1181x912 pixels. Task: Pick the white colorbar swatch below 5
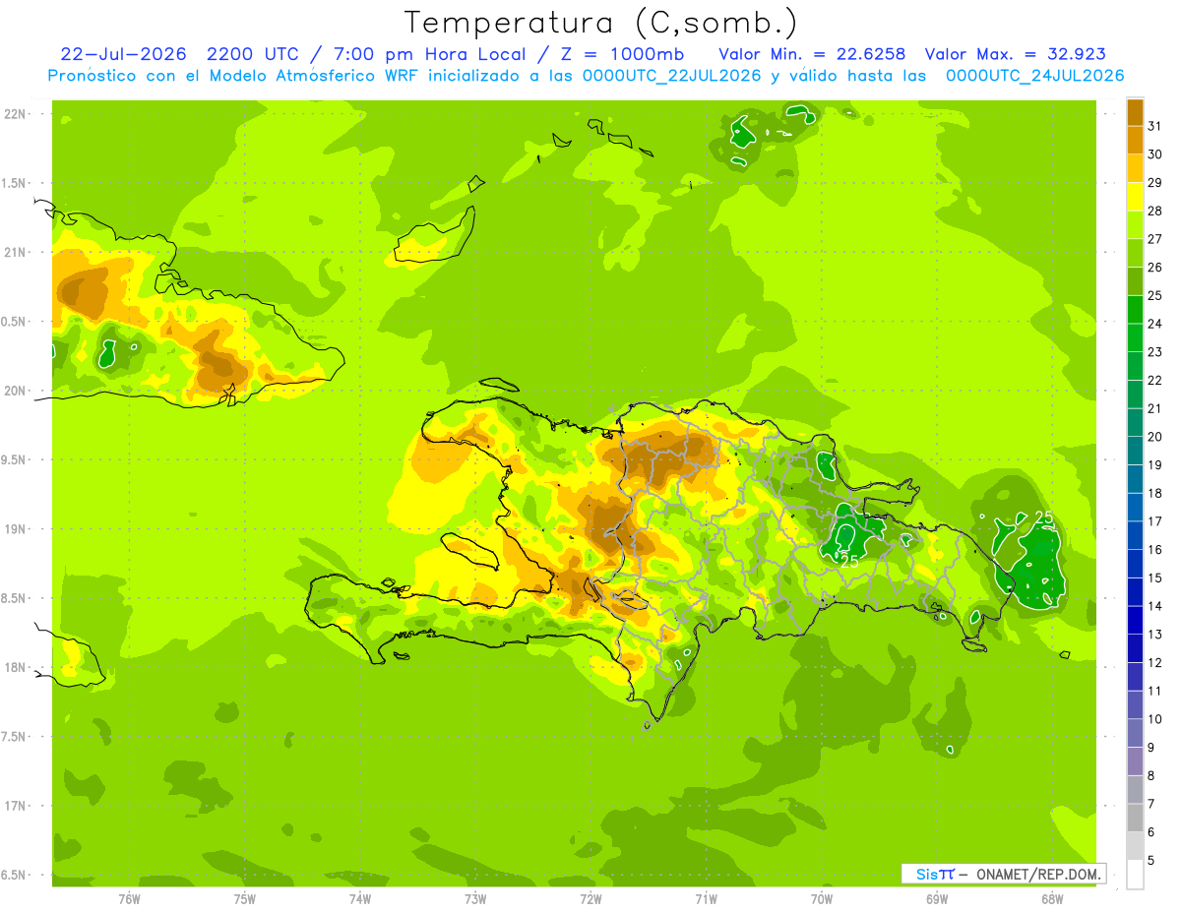coord(1135,875)
